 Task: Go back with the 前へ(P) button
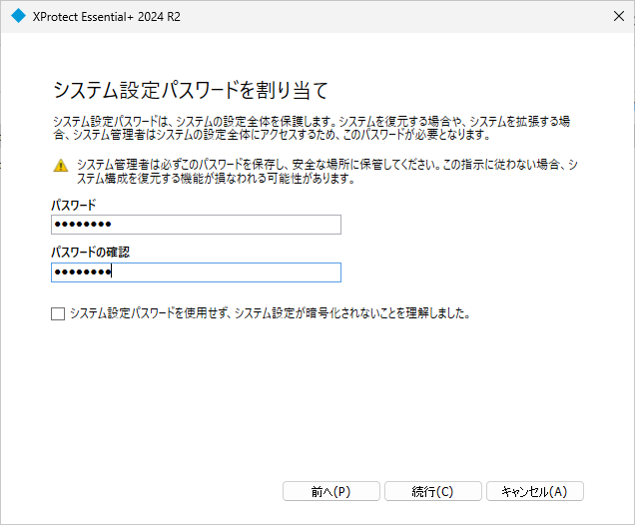point(331,491)
